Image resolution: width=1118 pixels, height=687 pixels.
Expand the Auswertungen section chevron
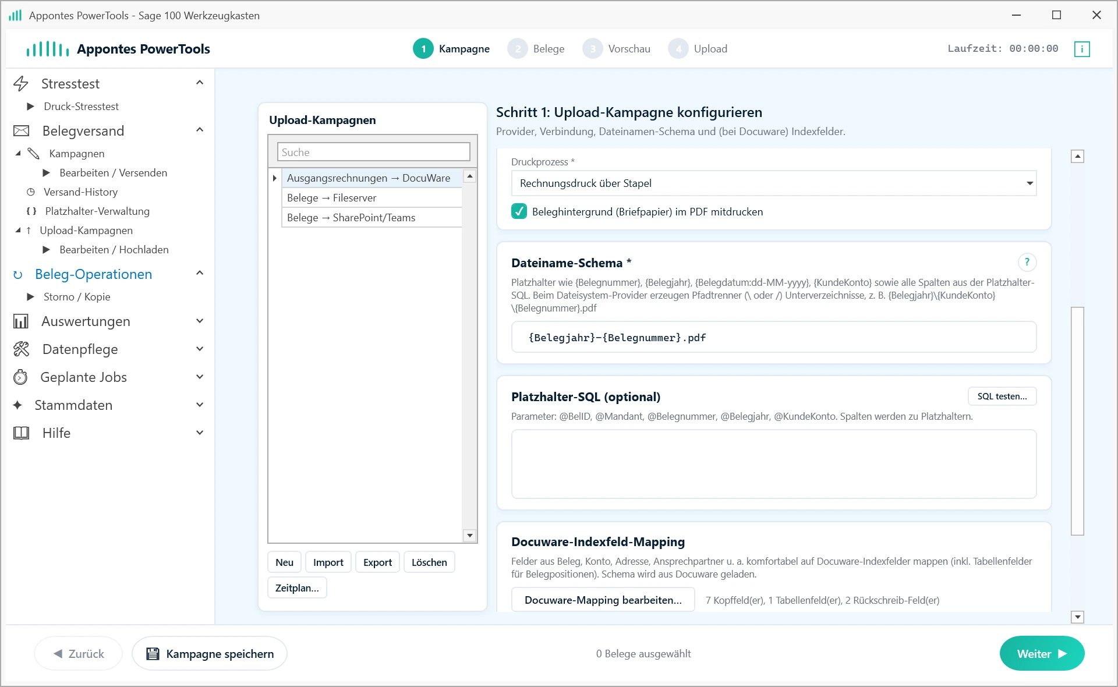[x=200, y=321]
